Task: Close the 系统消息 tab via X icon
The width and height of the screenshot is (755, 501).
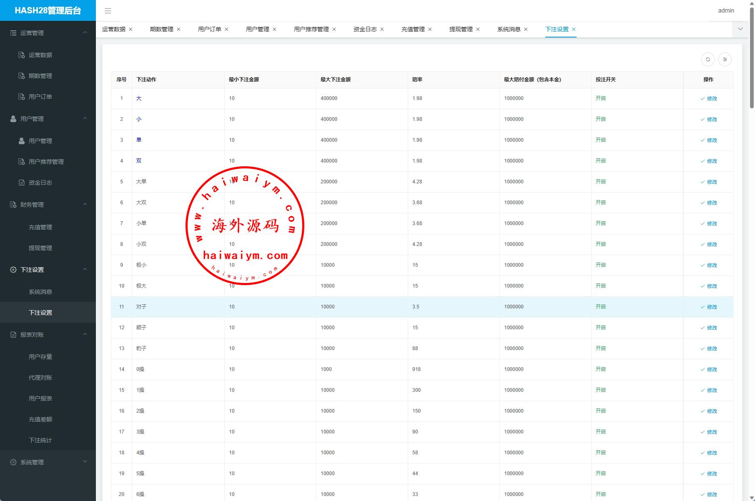Action: point(526,29)
